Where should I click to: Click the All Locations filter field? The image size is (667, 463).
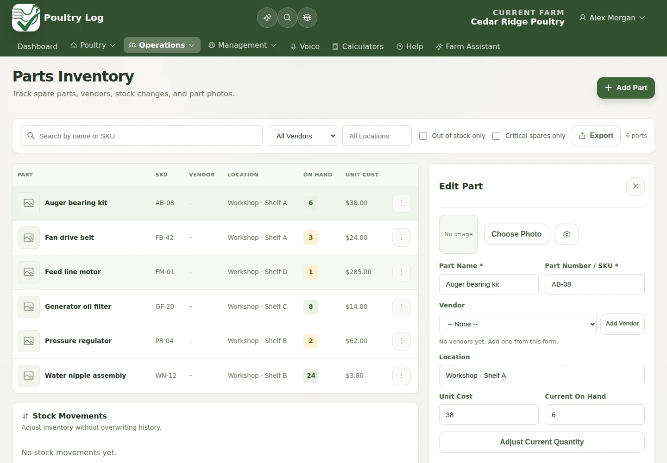point(377,136)
